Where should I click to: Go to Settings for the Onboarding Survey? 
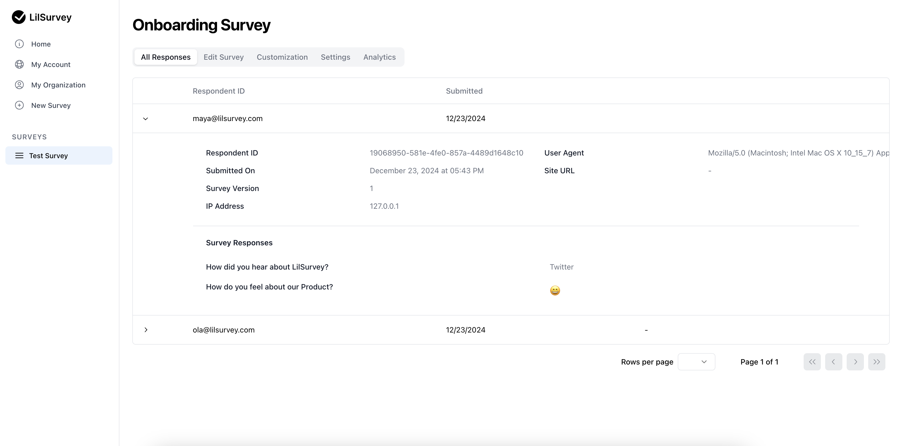(335, 57)
